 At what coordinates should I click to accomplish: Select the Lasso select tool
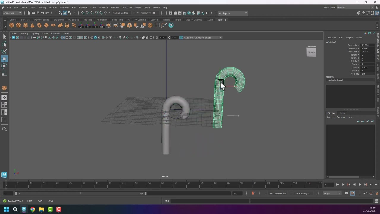(4, 44)
